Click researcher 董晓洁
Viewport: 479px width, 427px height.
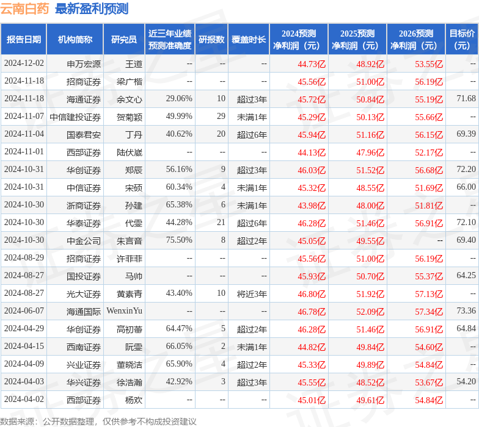[x=130, y=365]
